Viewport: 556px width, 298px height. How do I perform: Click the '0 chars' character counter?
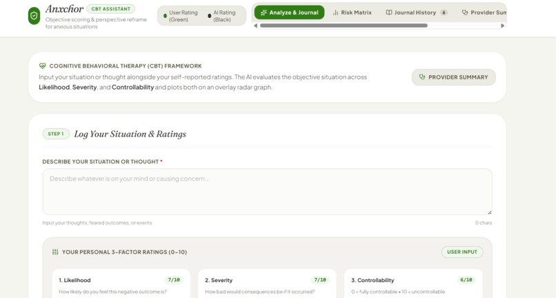click(484, 223)
